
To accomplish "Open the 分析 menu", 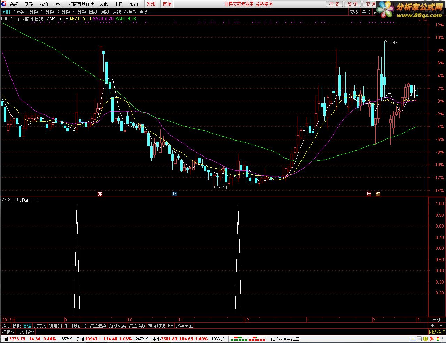I will click(x=59, y=4).
